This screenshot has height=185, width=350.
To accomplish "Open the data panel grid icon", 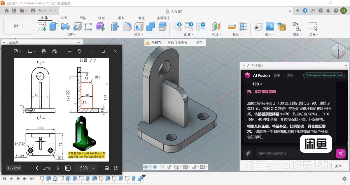I will tap(14, 10).
